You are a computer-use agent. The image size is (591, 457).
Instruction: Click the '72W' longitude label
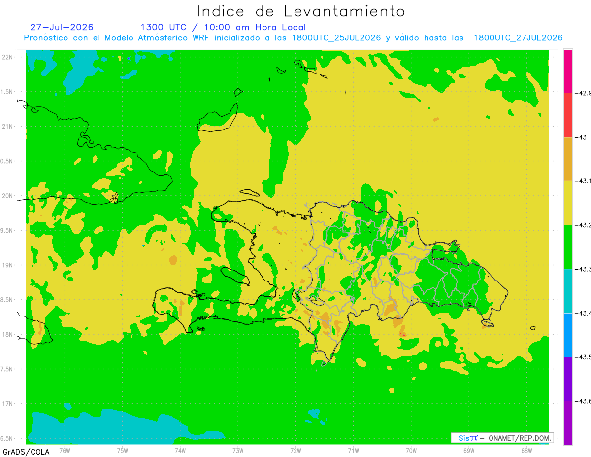[295, 450]
